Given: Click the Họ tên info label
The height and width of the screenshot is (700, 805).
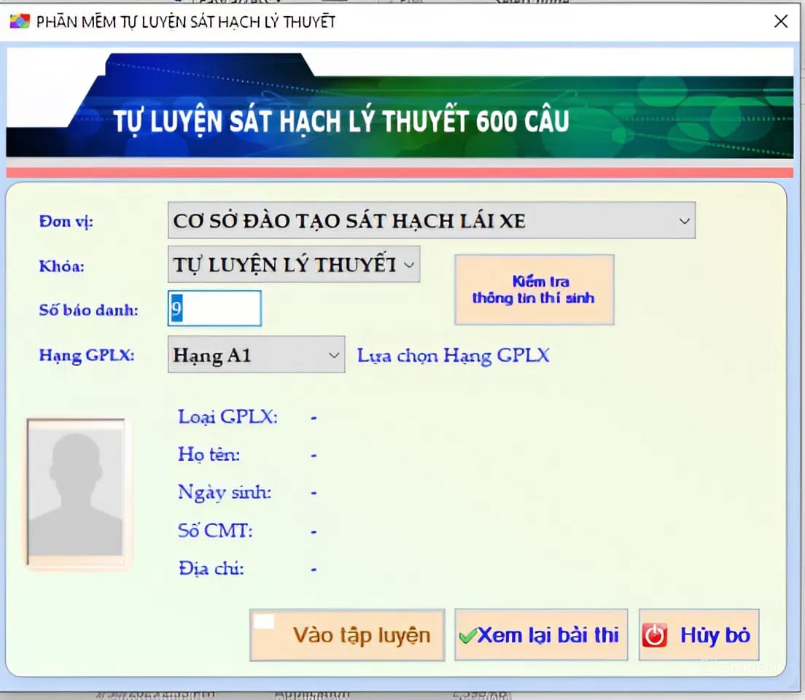Looking at the screenshot, I should point(209,454).
